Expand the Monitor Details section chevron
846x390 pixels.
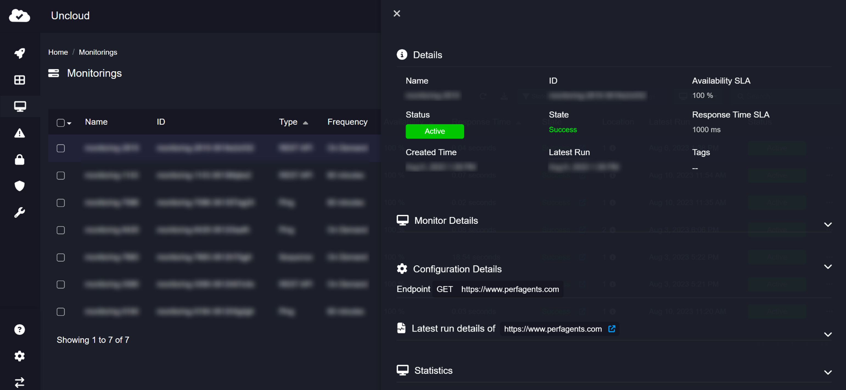pos(828,225)
